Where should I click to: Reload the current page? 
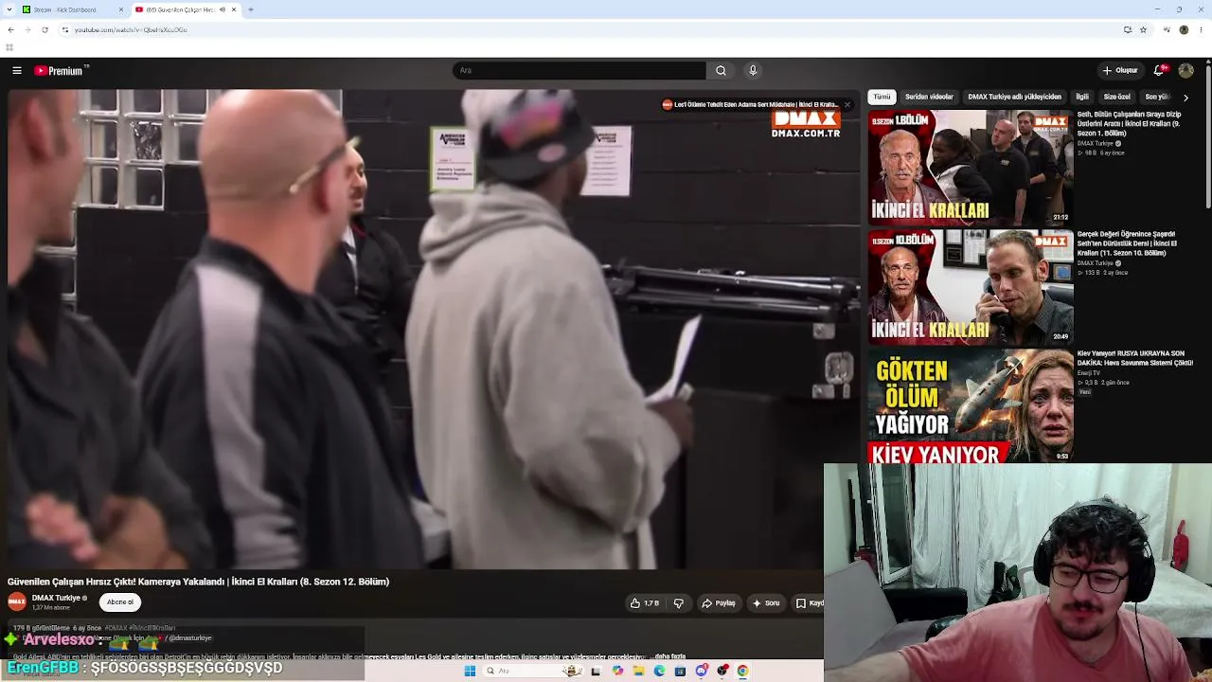tap(45, 29)
